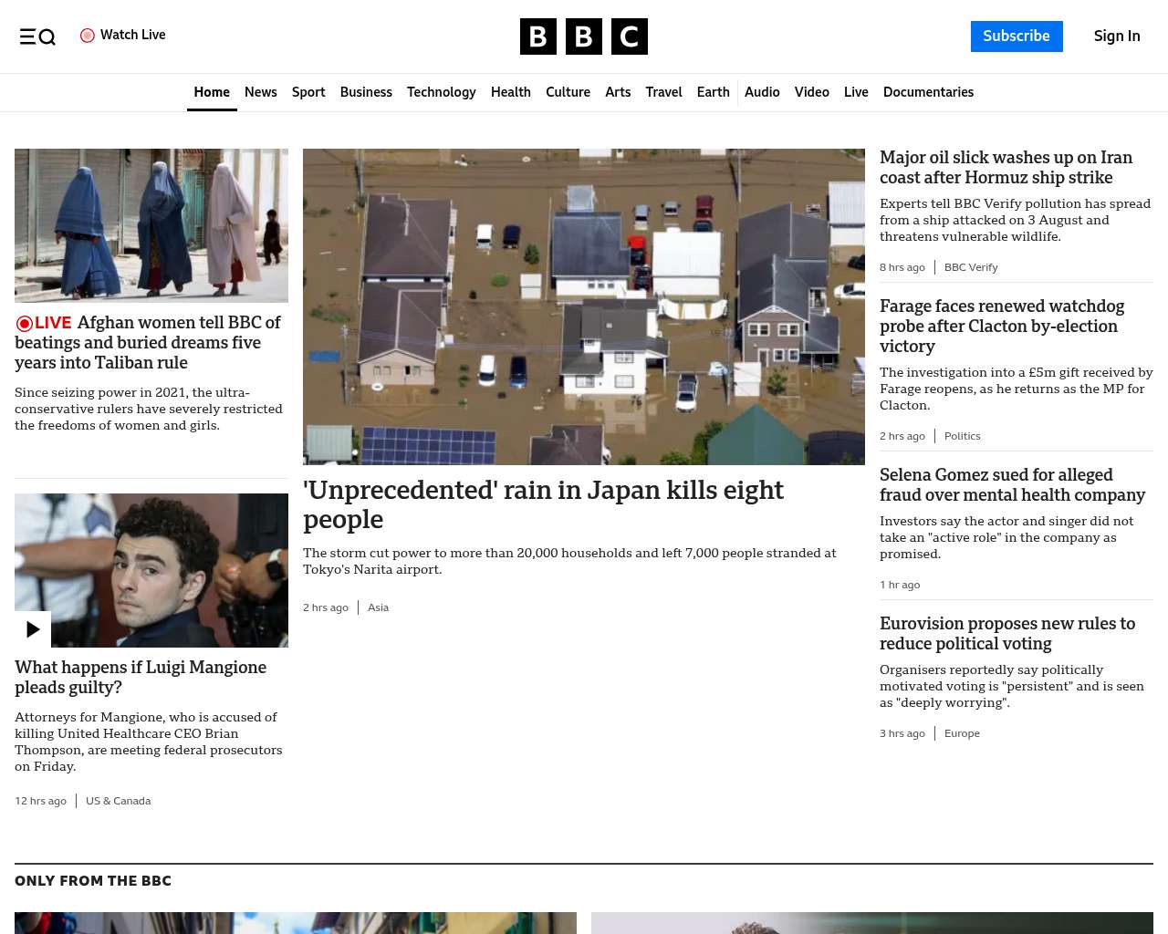Screen dimensions: 1168x934
Task: Click the Politics category tag
Action: pyautogui.click(x=963, y=436)
